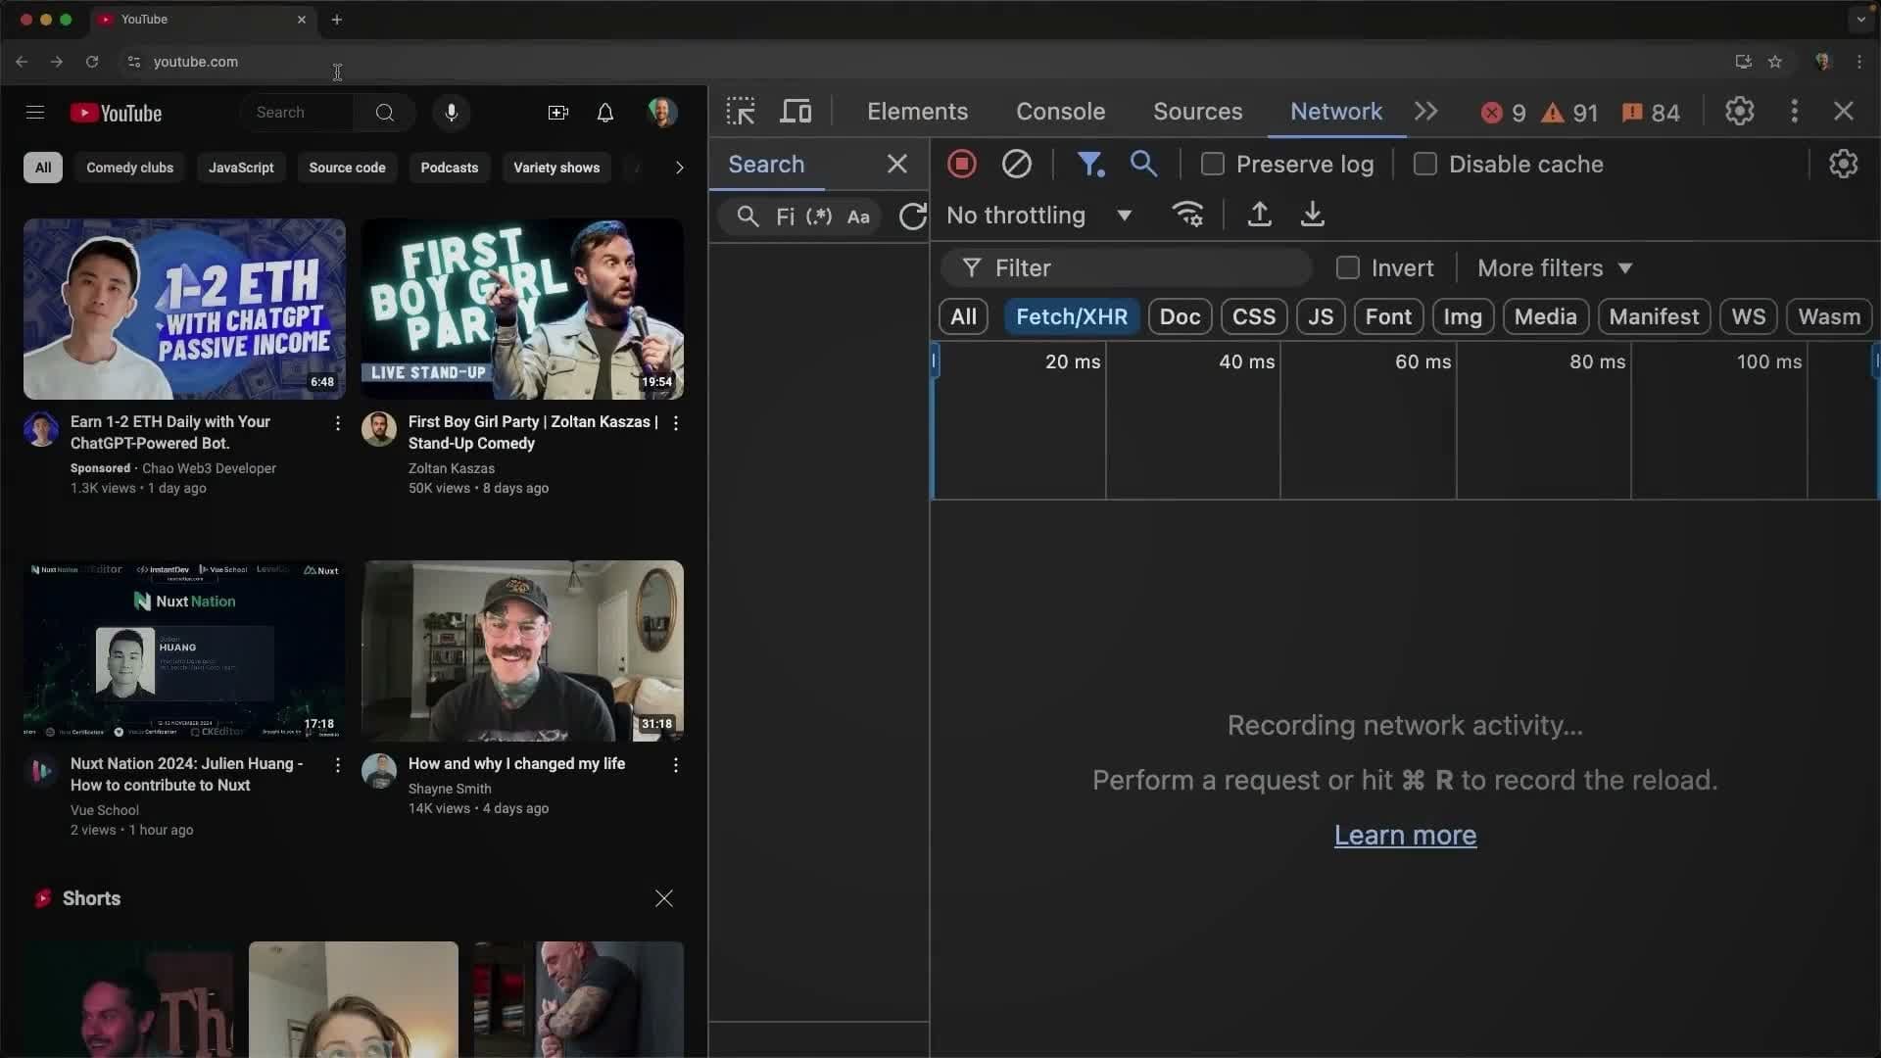Open the Zoltan Kaszas channel link
The image size is (1881, 1058).
pos(452,469)
